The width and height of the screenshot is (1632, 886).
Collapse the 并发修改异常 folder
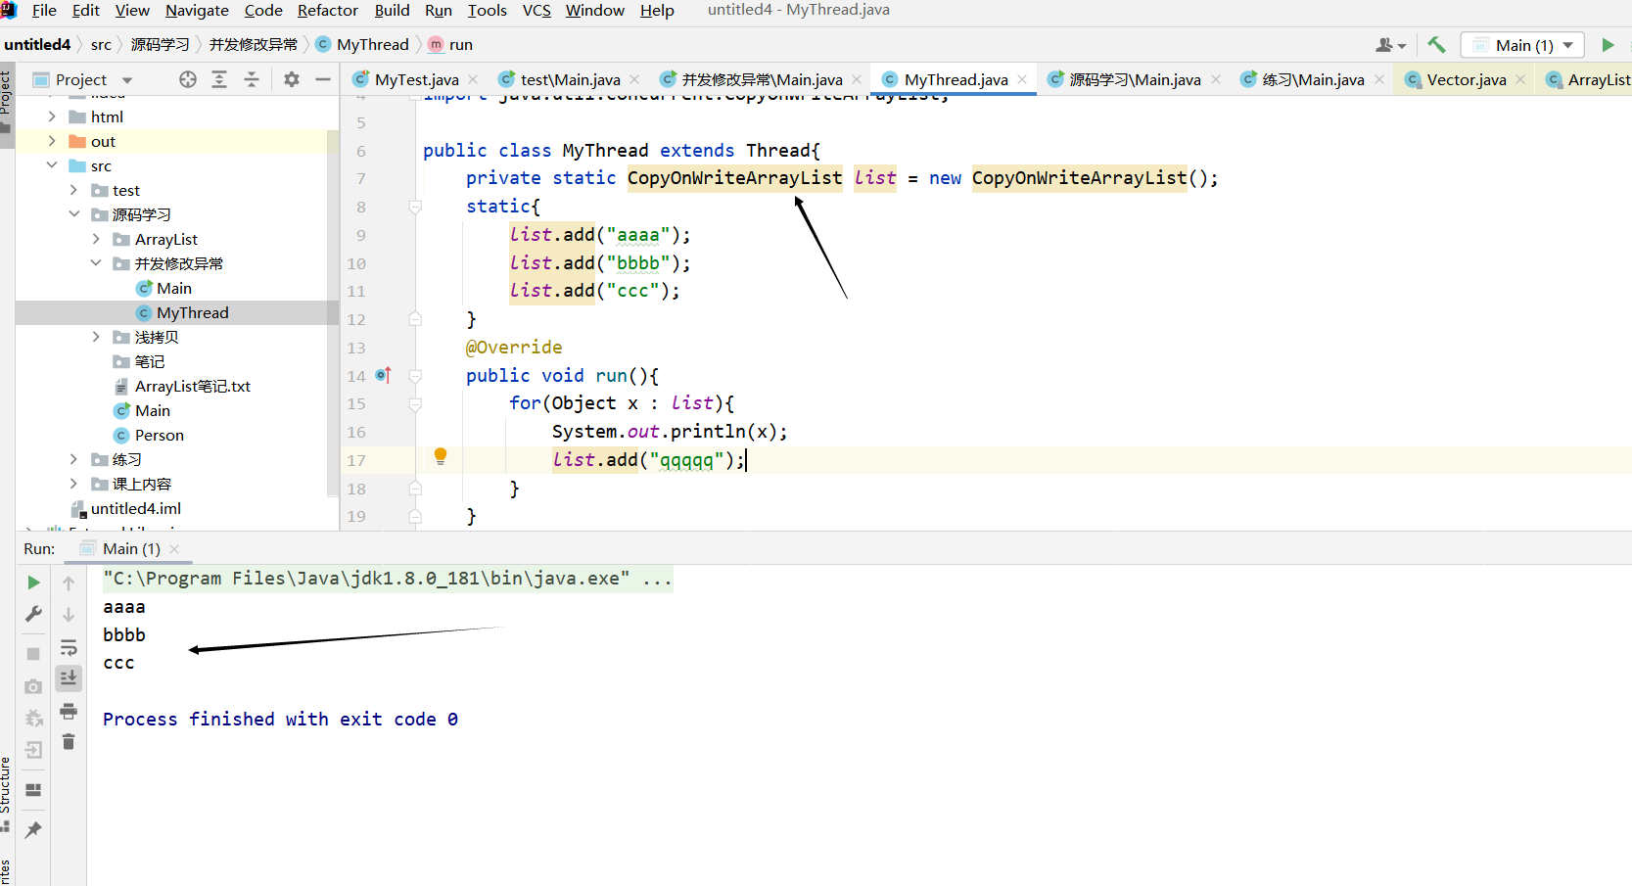(x=96, y=263)
